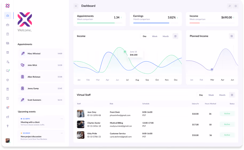Click email cantcatchme@gmail.com
Image resolution: width=244 pixels, height=150 pixels.
[x=121, y=137]
